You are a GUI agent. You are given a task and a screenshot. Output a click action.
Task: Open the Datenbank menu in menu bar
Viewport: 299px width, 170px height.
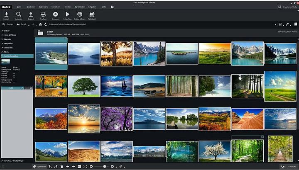pos(43,7)
